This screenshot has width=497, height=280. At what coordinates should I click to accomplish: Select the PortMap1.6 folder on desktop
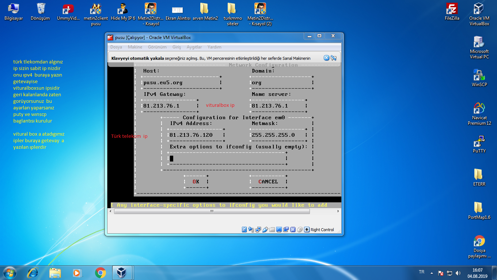479,210
